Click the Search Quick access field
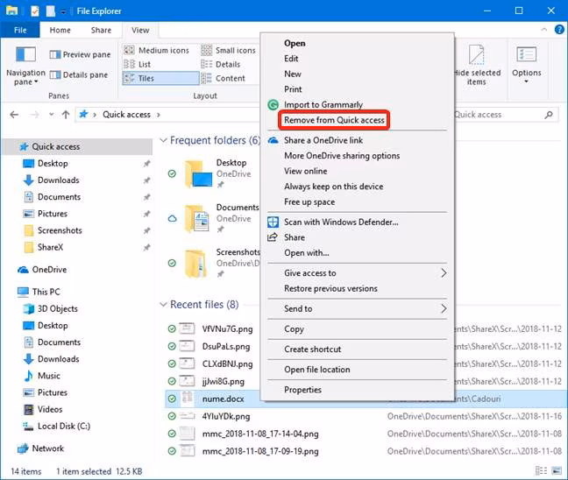This screenshot has height=480, width=568. coord(499,115)
